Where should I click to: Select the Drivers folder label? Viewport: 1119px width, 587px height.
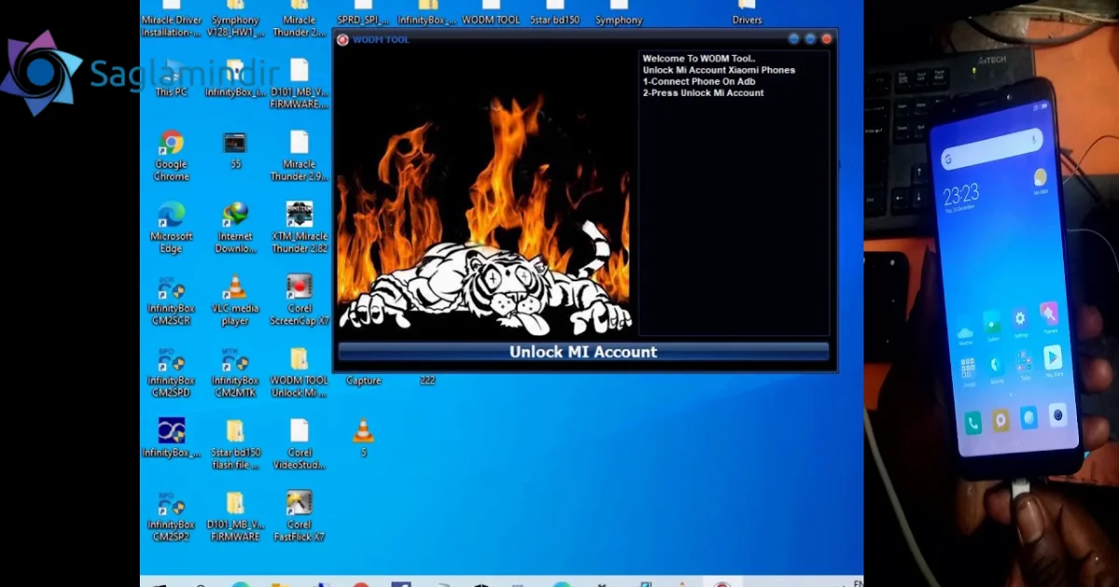747,20
